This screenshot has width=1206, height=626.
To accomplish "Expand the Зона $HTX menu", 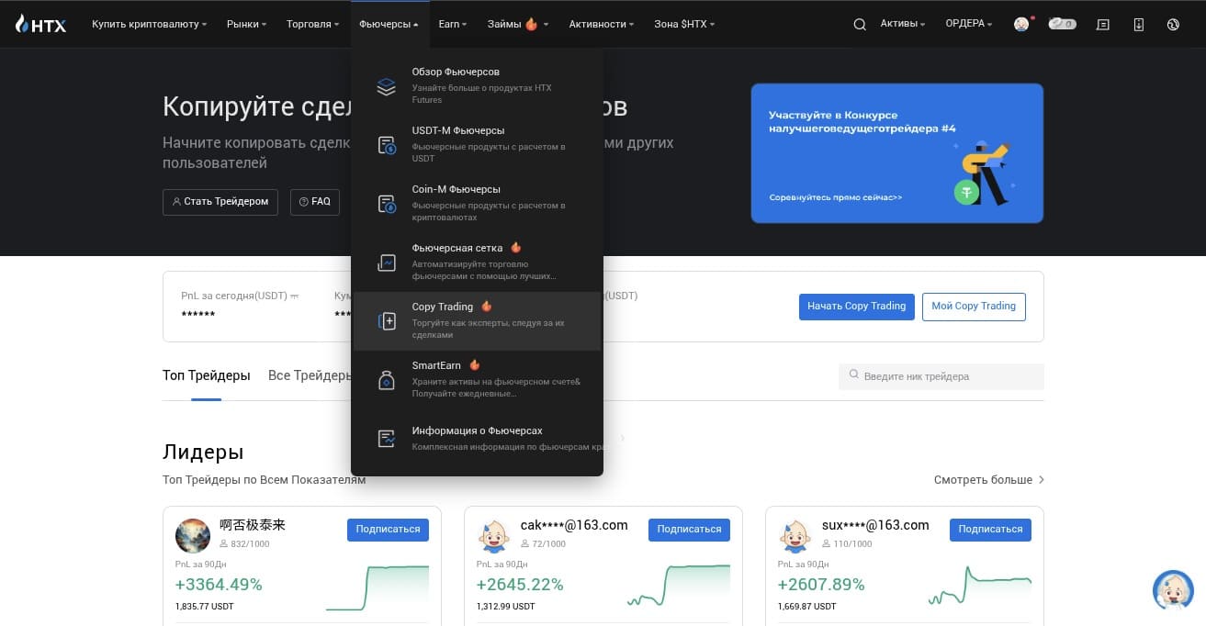I will [684, 24].
